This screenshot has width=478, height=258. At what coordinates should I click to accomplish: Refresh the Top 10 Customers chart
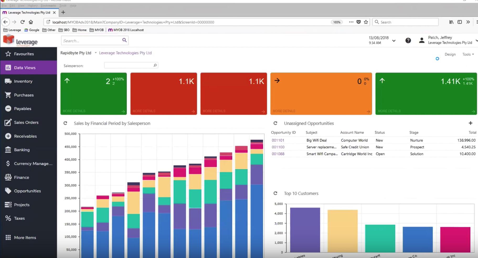click(x=275, y=193)
